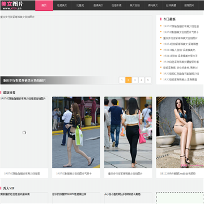Open the 推荐图片 nav item

[x=189, y=6]
